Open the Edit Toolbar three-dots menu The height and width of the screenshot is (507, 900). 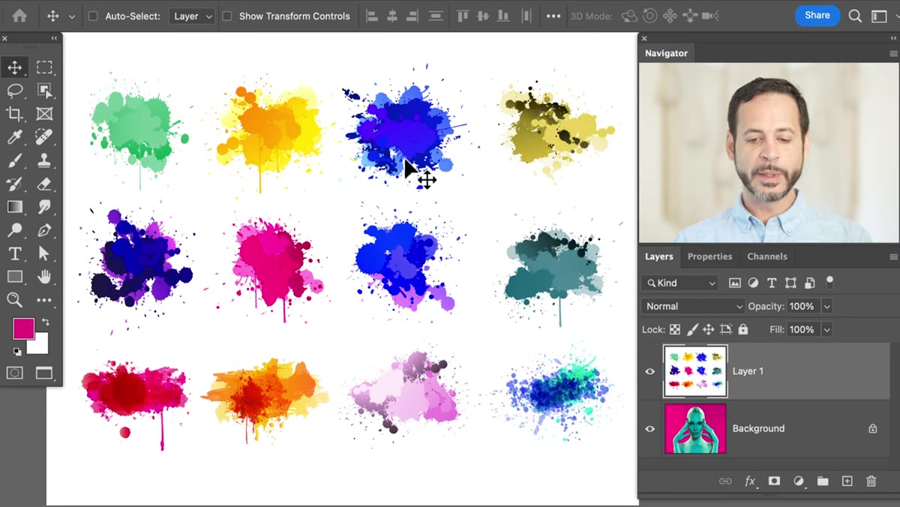click(44, 300)
